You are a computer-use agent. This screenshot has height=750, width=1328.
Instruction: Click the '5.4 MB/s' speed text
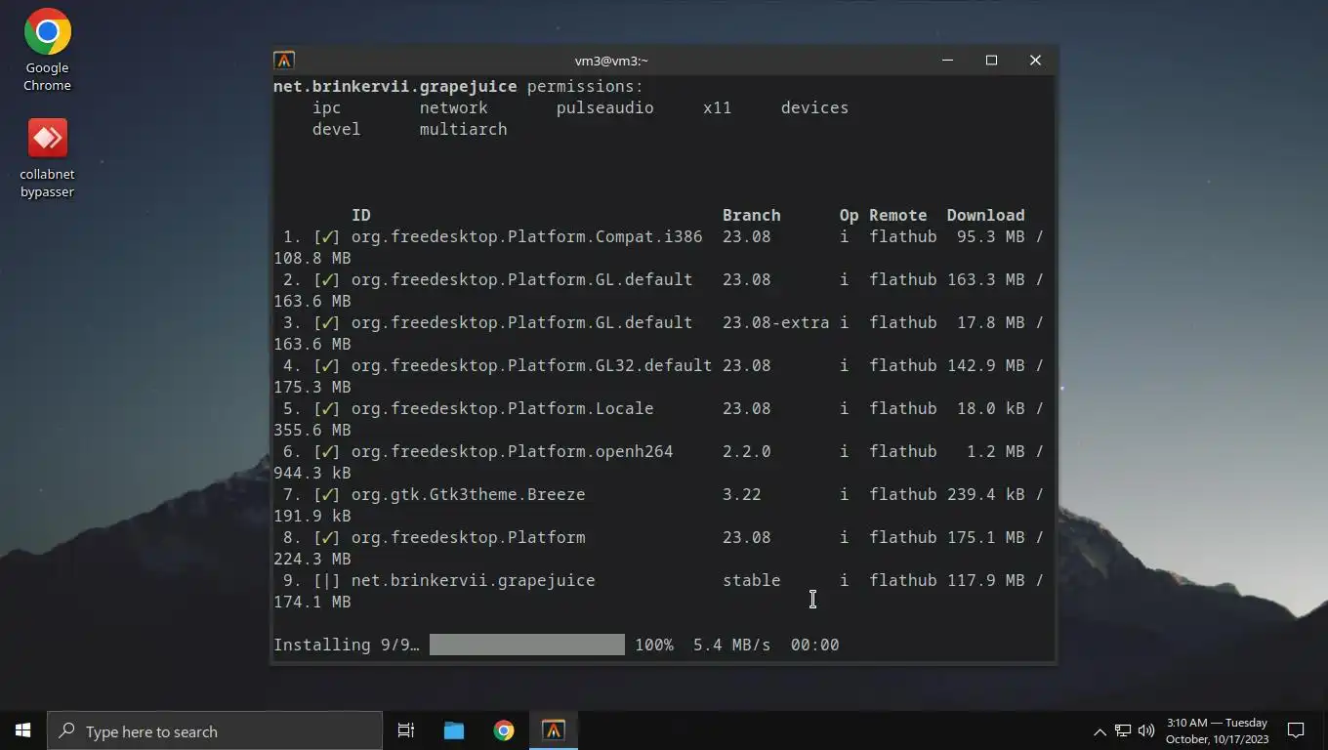(732, 645)
